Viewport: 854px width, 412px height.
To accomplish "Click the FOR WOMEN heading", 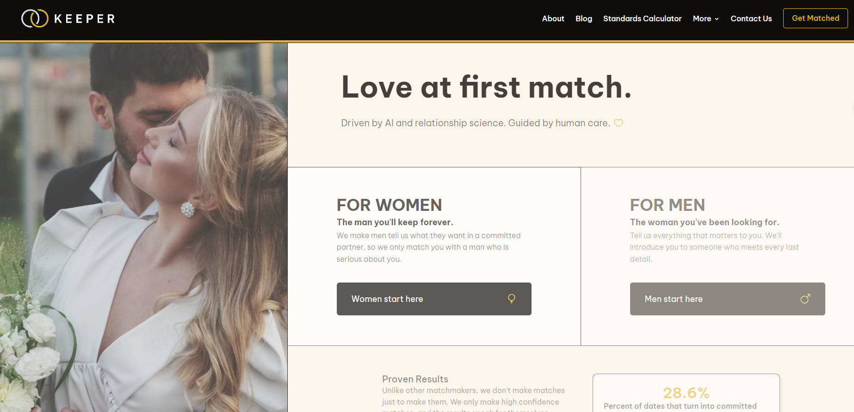I will (x=389, y=205).
